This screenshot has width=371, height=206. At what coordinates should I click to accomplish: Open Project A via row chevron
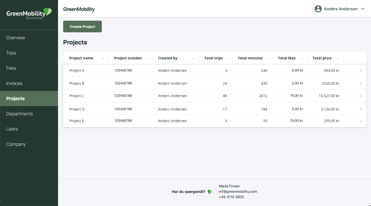click(361, 71)
